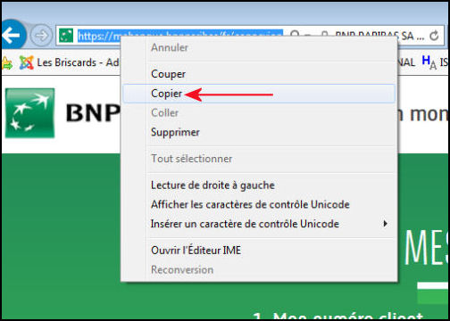Screen dimensions: 450x321
Task: Select Copier in the context menu
Action: (258, 94)
